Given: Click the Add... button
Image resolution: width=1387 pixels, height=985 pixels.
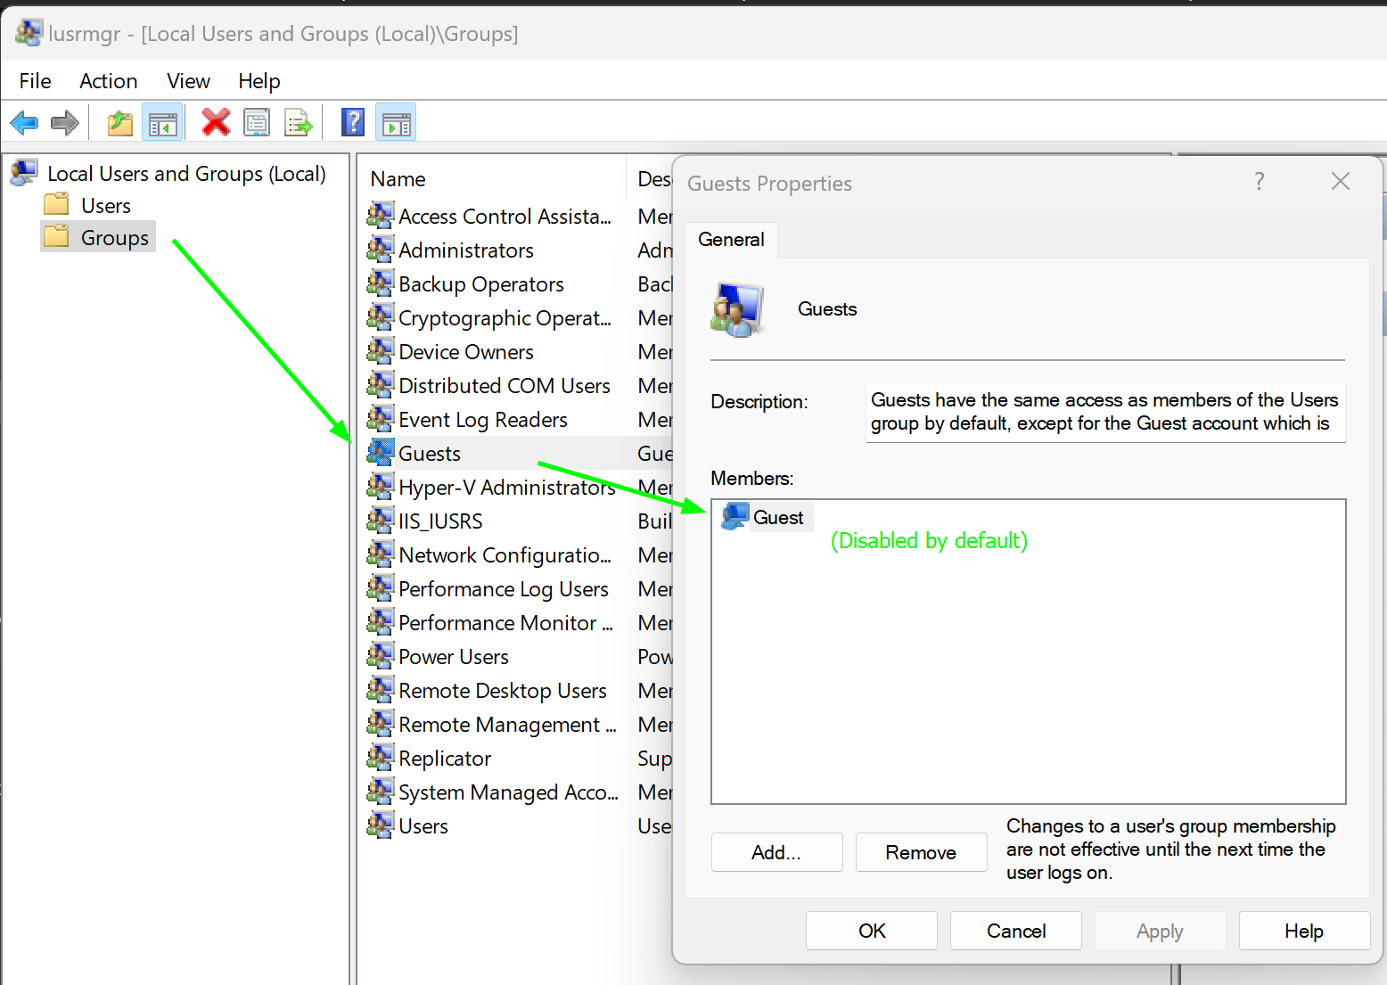Looking at the screenshot, I should [x=776, y=852].
